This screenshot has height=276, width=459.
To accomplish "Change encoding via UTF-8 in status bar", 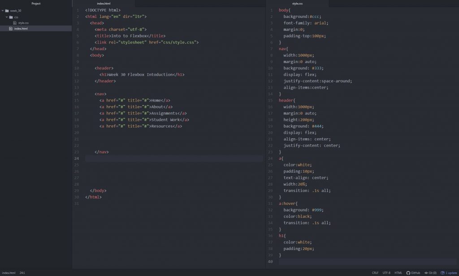I will coord(386,273).
